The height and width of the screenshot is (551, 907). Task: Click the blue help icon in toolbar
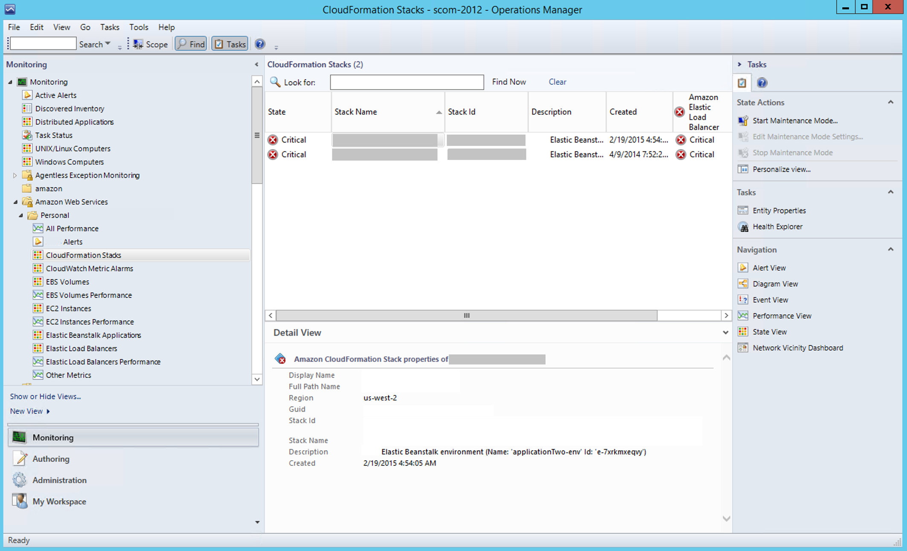(x=260, y=44)
